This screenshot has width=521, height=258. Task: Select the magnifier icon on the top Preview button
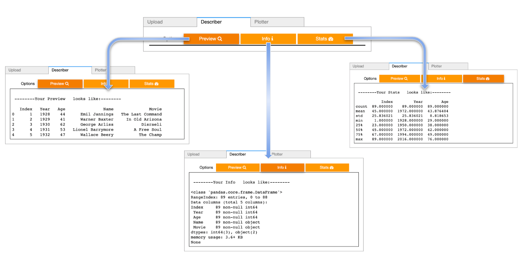pos(220,38)
